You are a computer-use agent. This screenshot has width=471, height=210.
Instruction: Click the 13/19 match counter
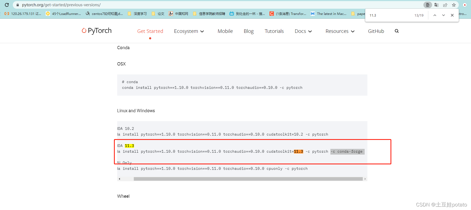click(x=419, y=15)
